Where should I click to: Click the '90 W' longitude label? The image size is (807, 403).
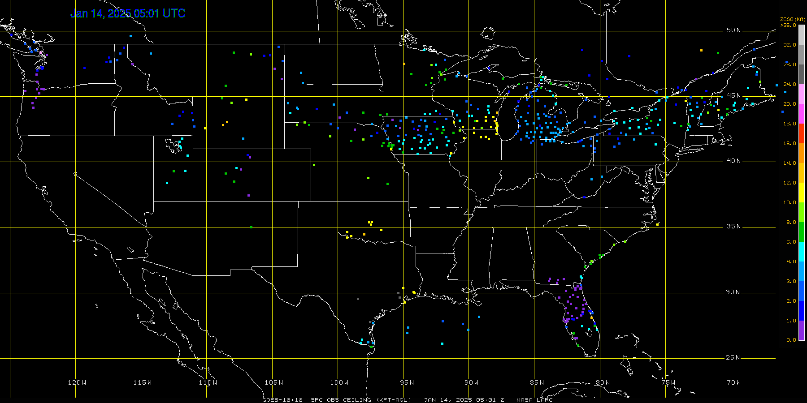[x=472, y=382]
